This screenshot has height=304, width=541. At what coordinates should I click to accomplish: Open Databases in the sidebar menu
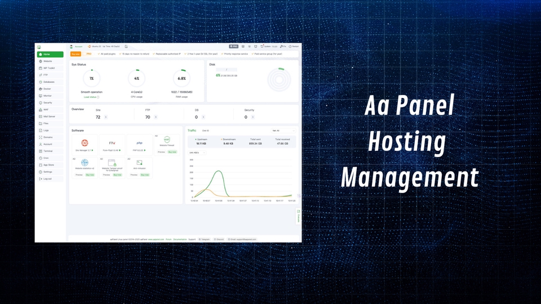48,82
